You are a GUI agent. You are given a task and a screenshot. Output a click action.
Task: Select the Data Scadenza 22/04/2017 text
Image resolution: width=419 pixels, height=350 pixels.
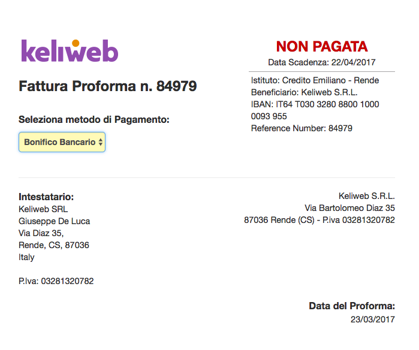(x=322, y=62)
